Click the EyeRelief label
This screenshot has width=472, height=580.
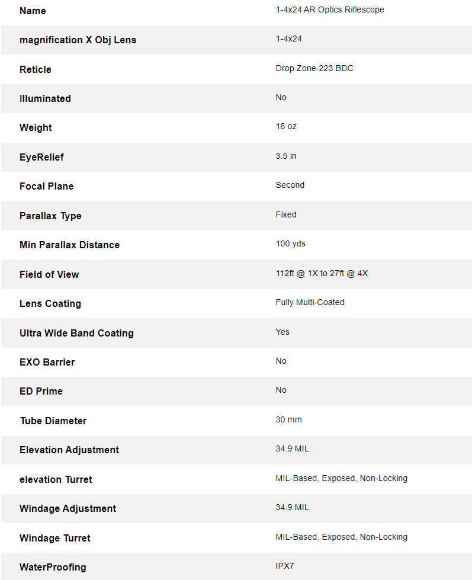tap(41, 157)
